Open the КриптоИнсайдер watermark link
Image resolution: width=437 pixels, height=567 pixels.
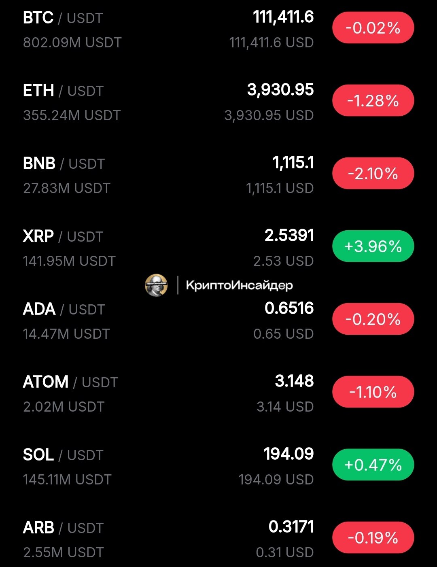coord(239,285)
